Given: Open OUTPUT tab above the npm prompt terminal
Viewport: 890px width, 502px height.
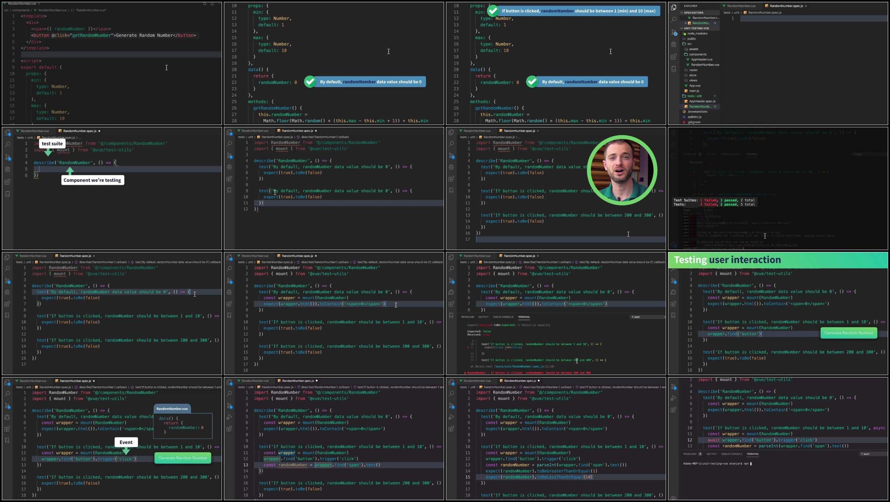Looking at the screenshot, I should click(712, 454).
